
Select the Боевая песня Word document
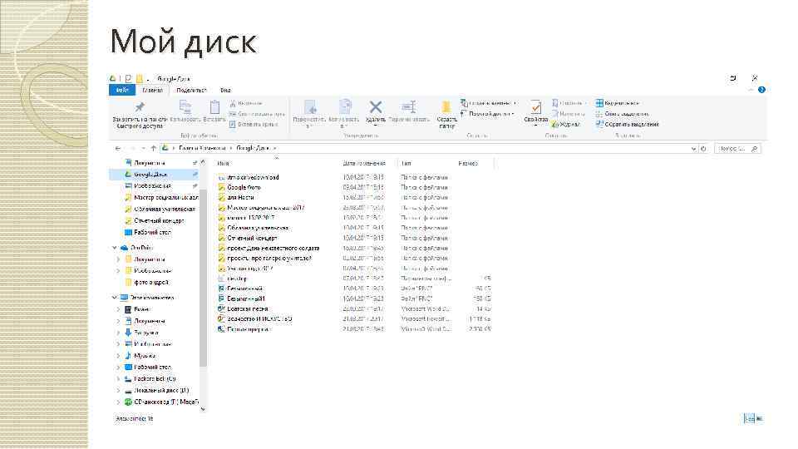pos(243,309)
